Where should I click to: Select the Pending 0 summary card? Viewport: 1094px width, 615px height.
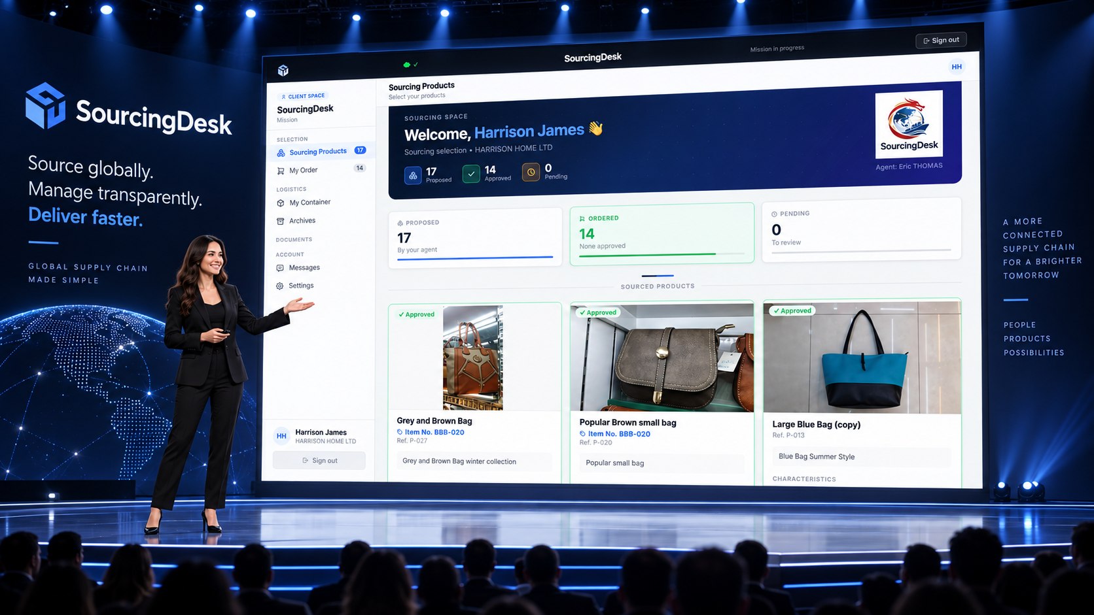click(862, 230)
